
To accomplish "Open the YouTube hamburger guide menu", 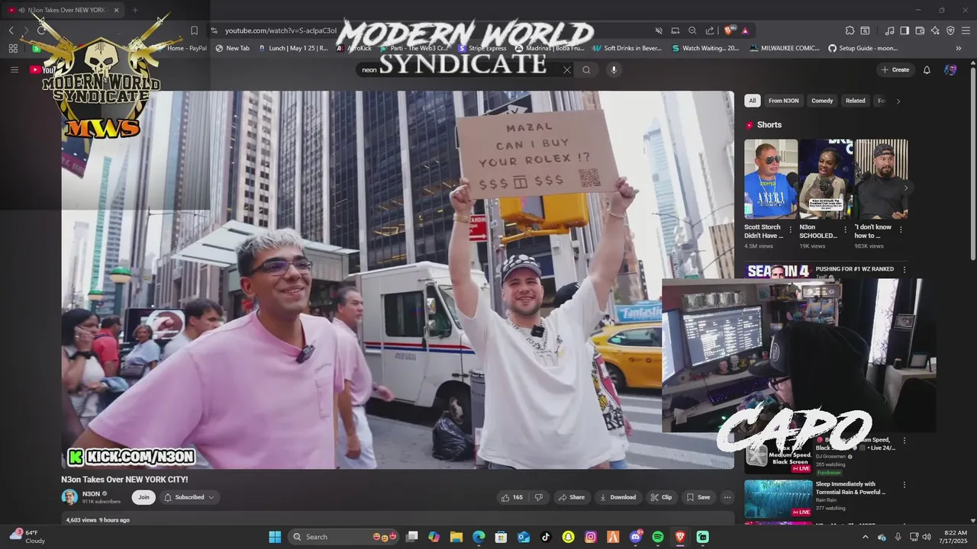I will (x=14, y=69).
